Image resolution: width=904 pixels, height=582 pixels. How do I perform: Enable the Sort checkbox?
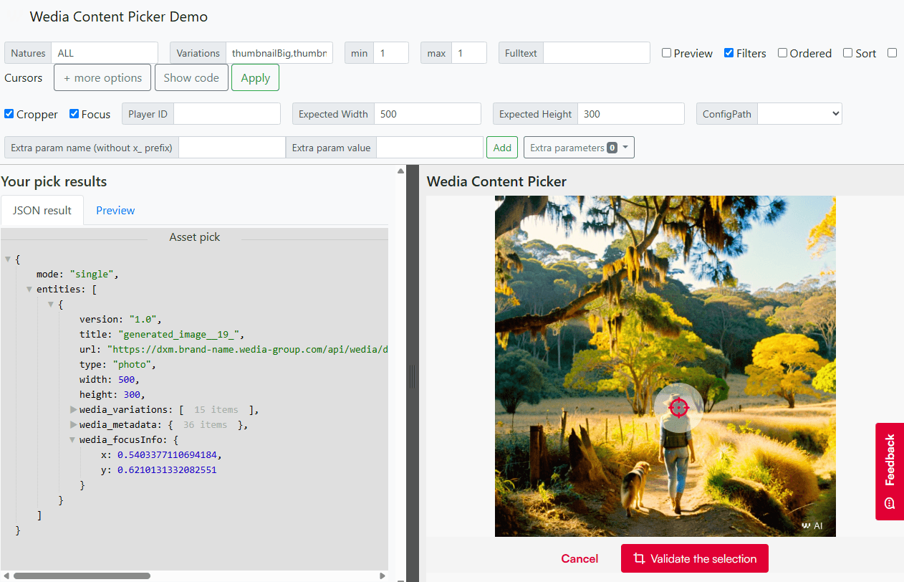click(847, 52)
